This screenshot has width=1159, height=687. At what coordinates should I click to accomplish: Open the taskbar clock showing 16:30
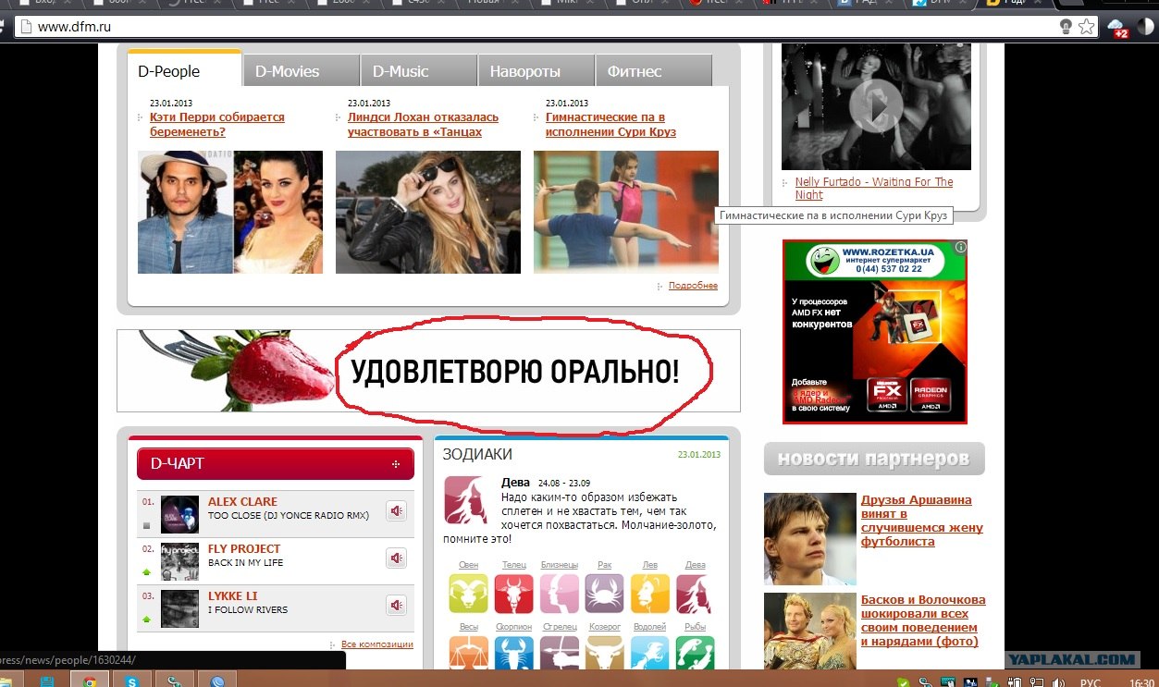click(1142, 682)
